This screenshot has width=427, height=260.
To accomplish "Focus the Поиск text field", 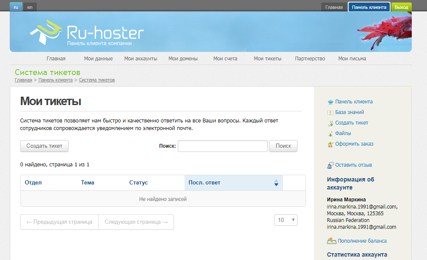I will tap(223, 146).
